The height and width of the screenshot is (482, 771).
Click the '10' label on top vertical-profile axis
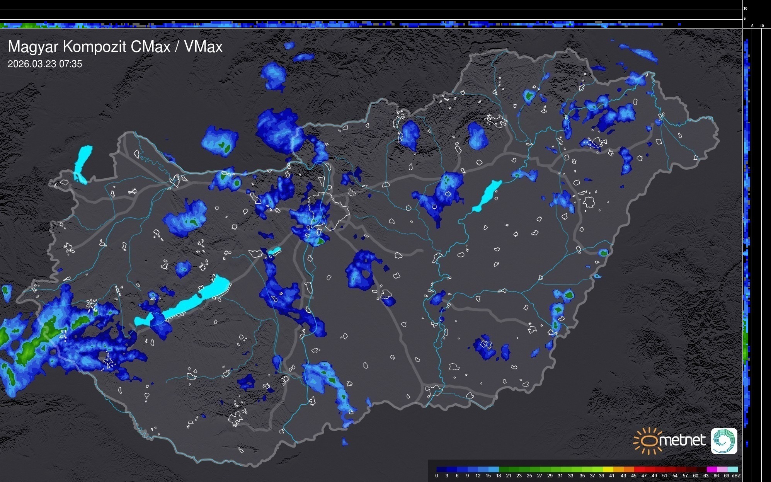pos(745,8)
